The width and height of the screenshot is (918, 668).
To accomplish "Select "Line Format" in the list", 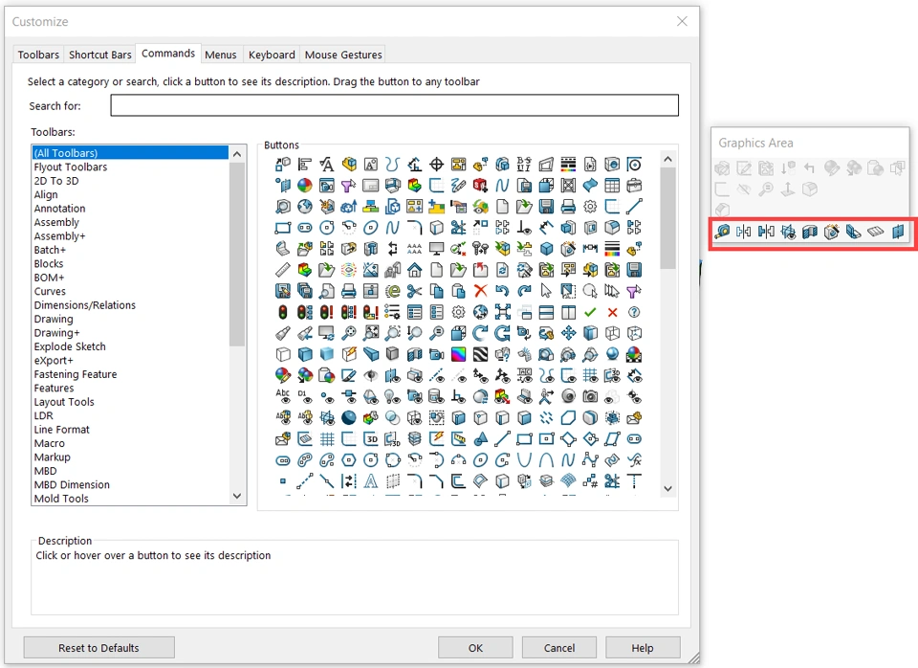I will pos(61,430).
